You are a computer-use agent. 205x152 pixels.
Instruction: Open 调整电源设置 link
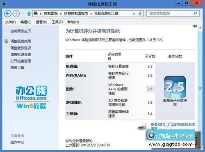coord(20,55)
